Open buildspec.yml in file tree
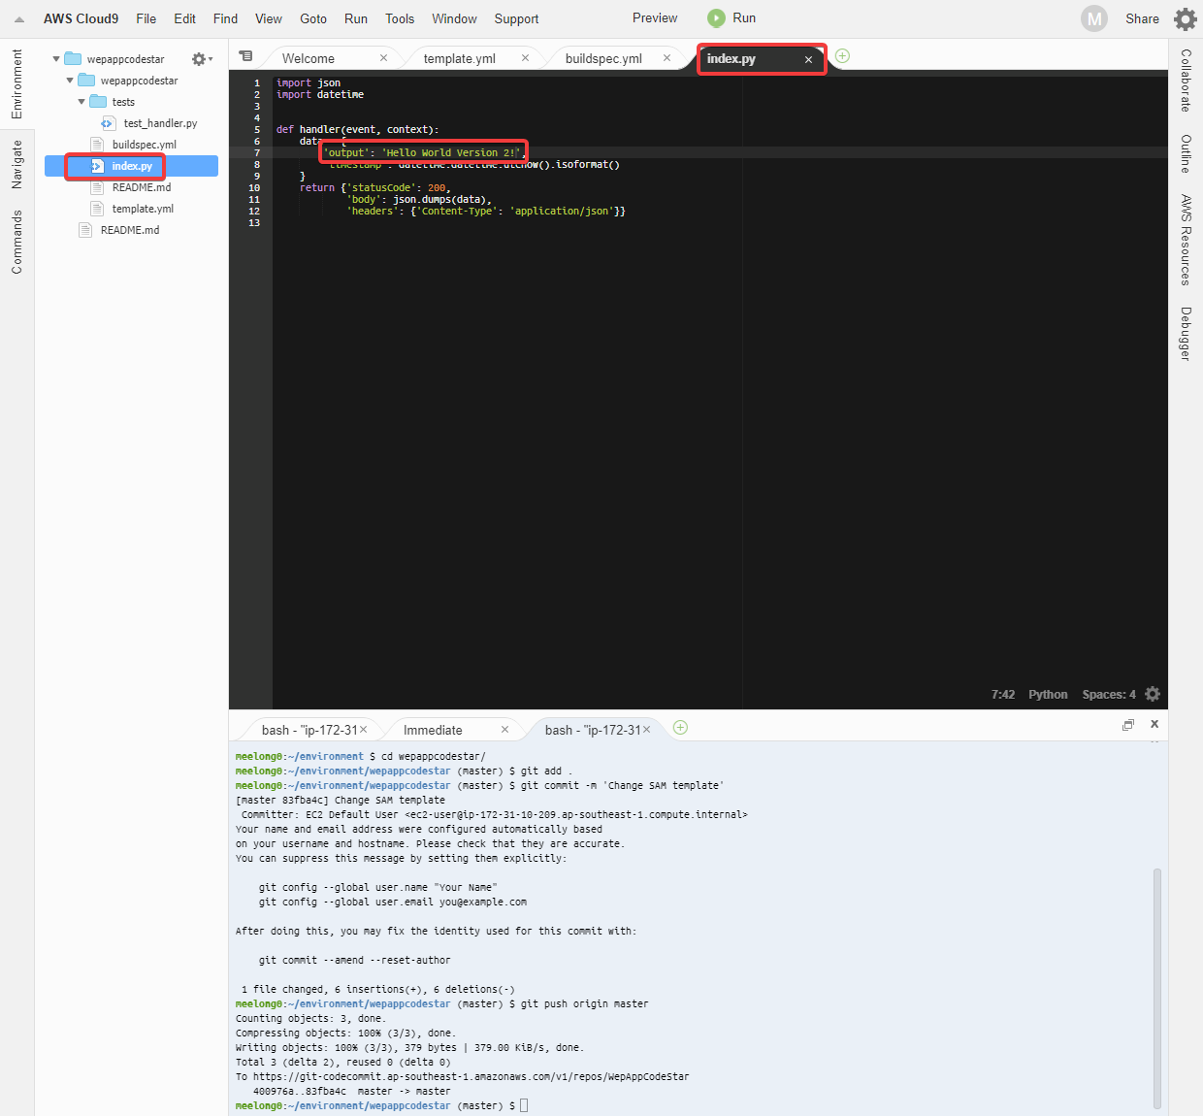 (x=144, y=145)
